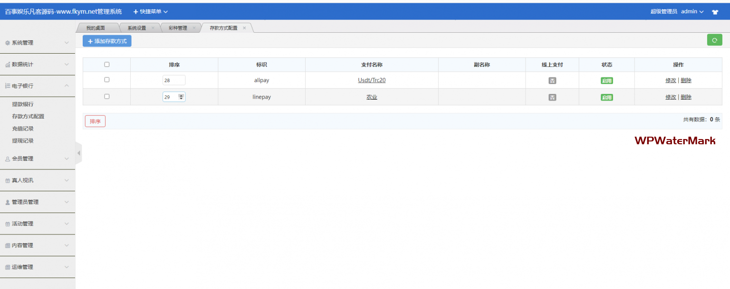The image size is (730, 289).
Task: Tick the select-all checkbox in table header
Action: click(x=106, y=65)
